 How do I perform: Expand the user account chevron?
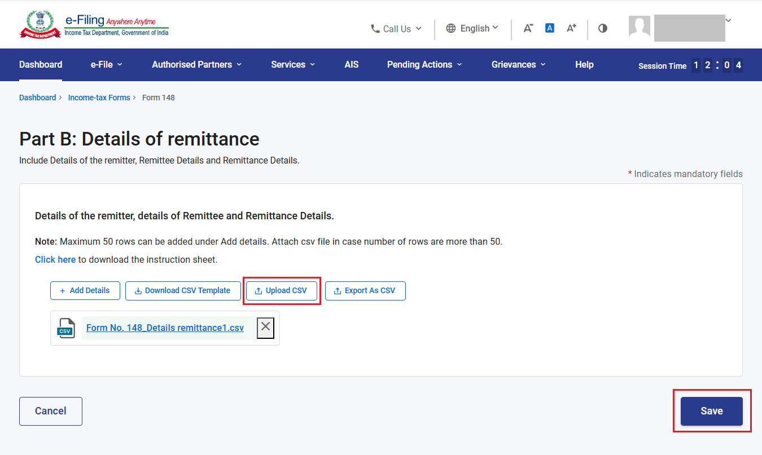pyautogui.click(x=728, y=20)
